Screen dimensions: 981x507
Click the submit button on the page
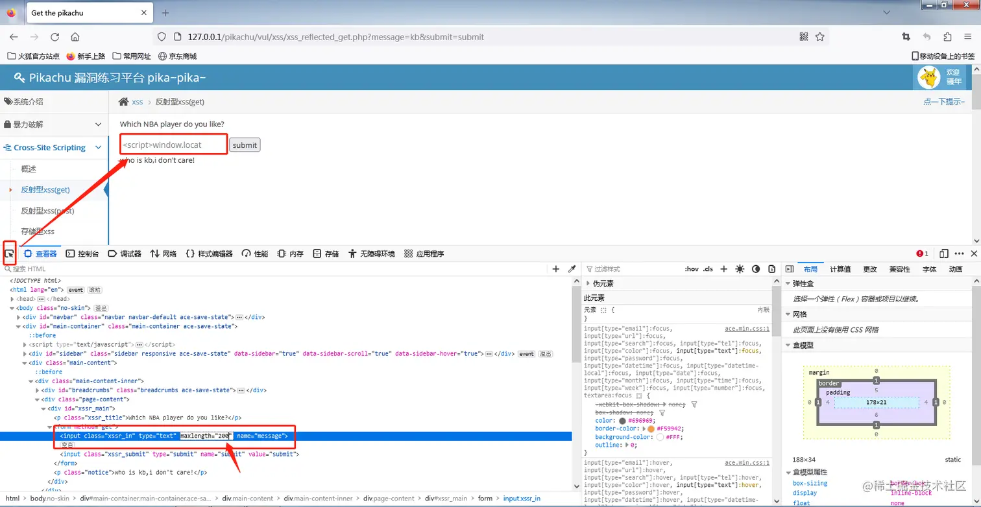pos(245,145)
